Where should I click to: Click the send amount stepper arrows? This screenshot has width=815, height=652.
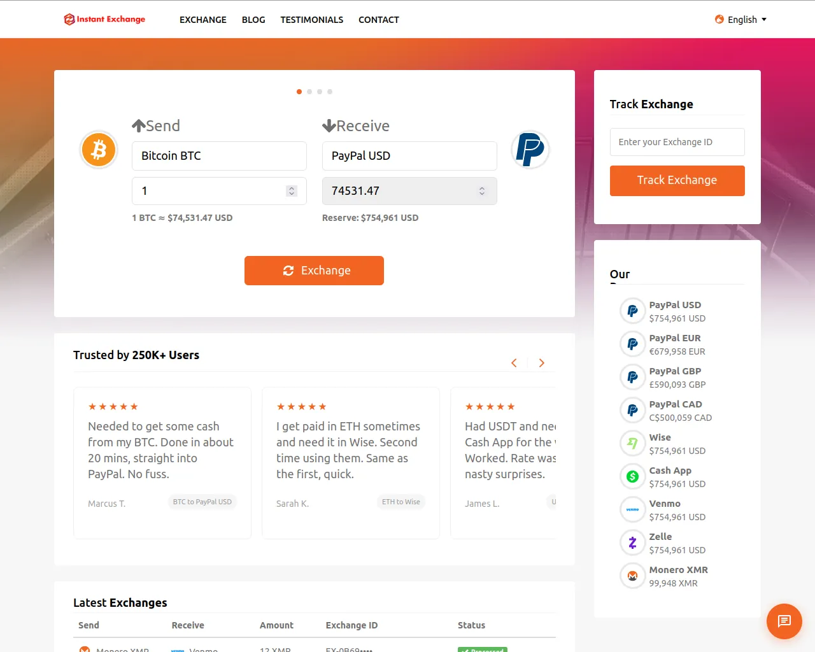click(292, 191)
